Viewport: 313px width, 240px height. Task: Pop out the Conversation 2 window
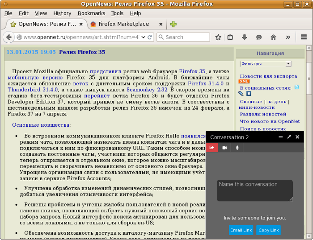[x=289, y=137]
